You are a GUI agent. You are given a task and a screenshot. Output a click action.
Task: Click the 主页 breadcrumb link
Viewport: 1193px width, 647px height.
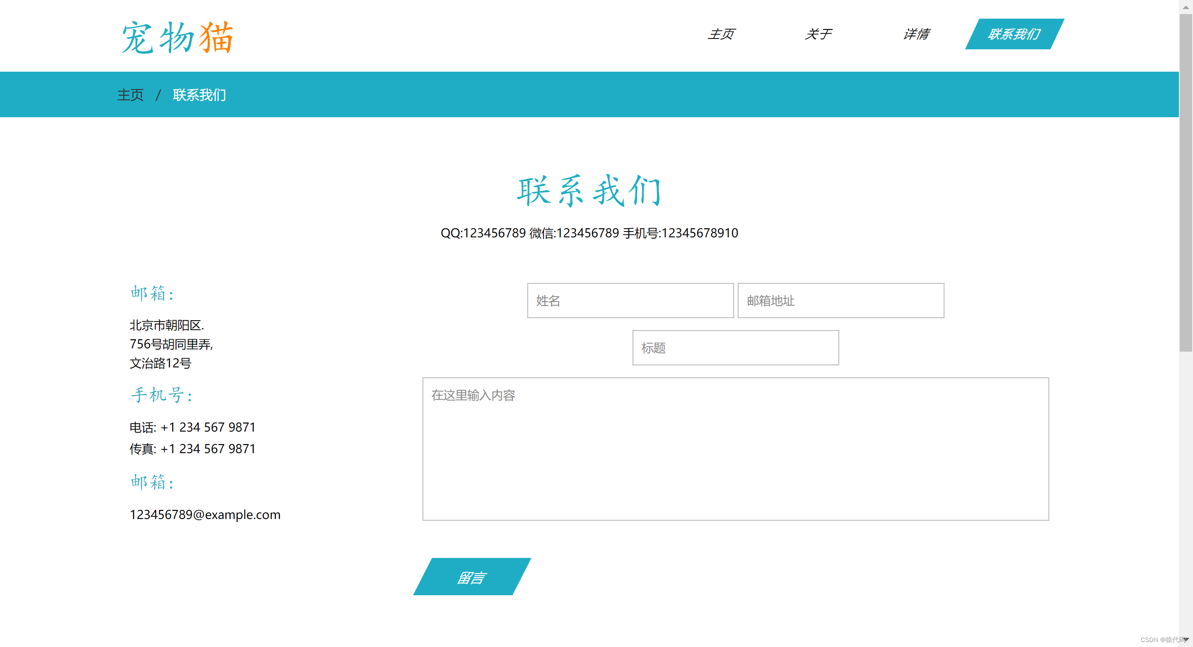tap(130, 95)
